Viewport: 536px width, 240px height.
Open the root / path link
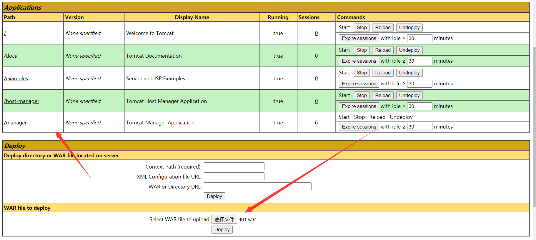click(5, 33)
